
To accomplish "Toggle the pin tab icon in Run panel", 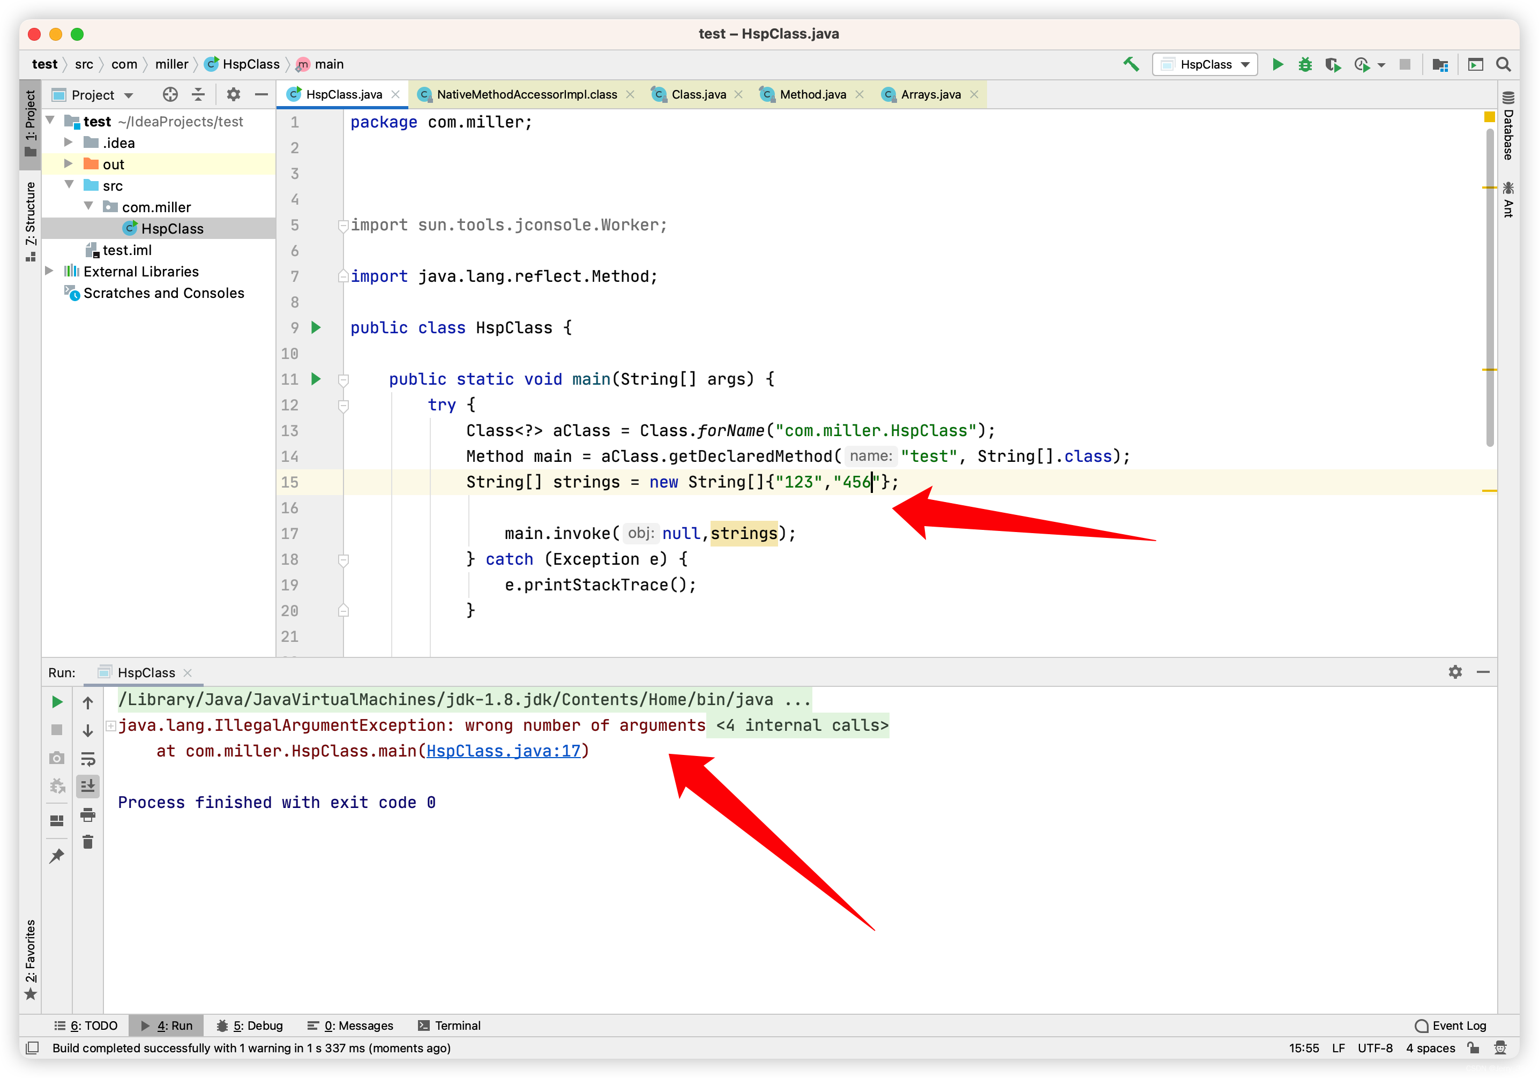I will point(57,856).
